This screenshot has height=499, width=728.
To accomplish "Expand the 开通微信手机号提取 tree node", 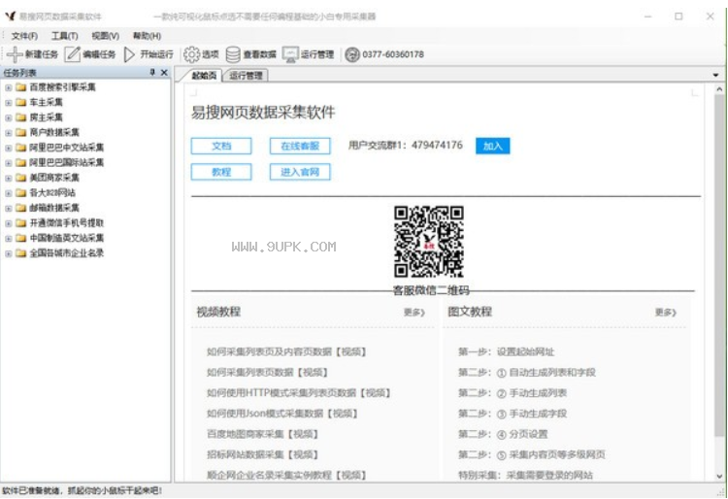I will tap(9, 223).
